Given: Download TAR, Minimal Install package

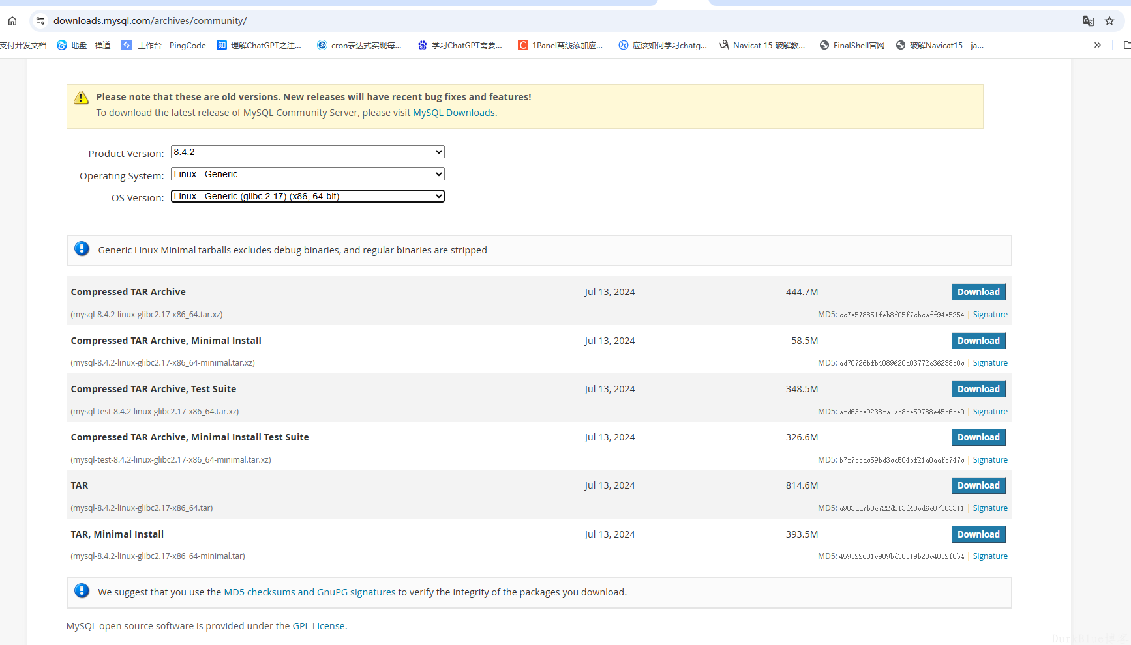Looking at the screenshot, I should coord(978,534).
